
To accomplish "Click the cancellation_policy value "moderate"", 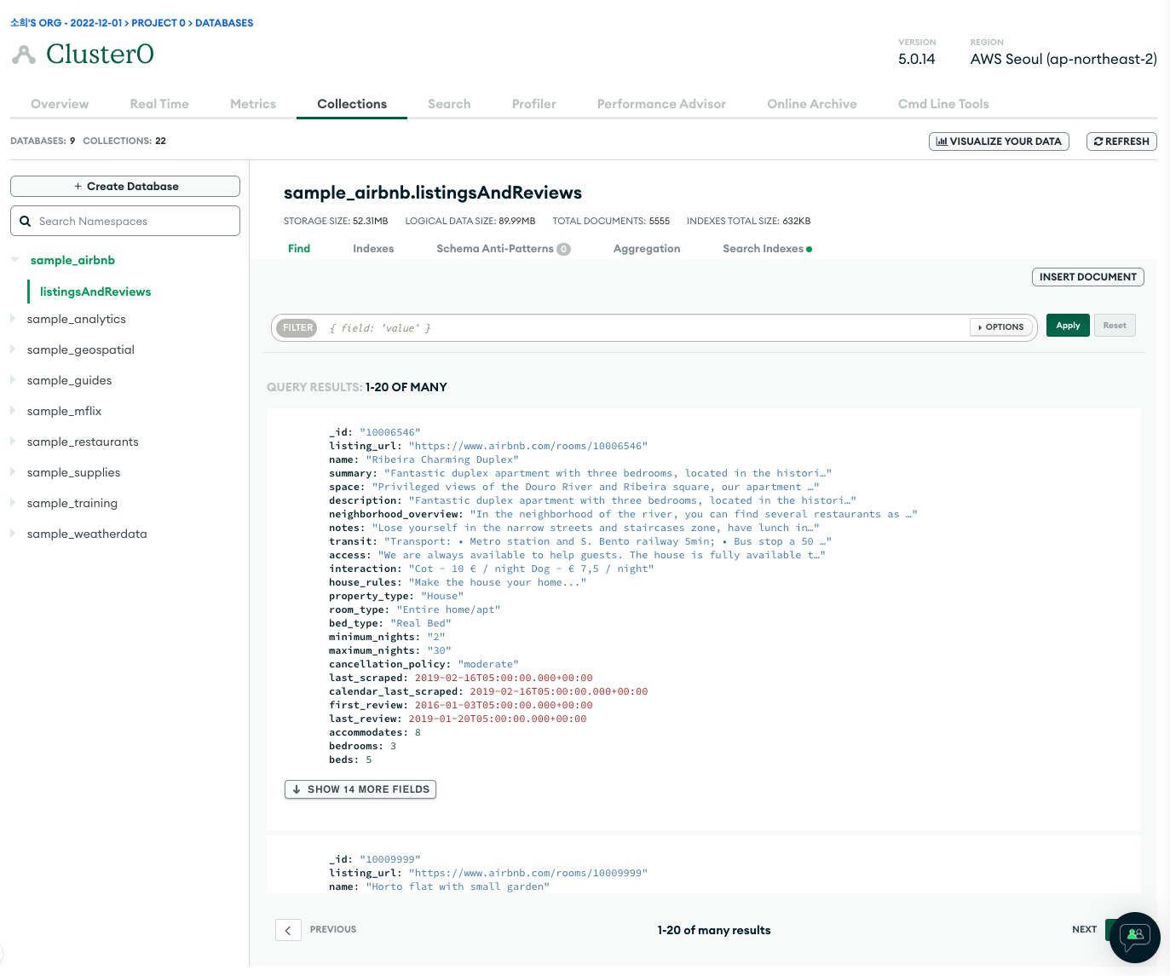I will [488, 664].
